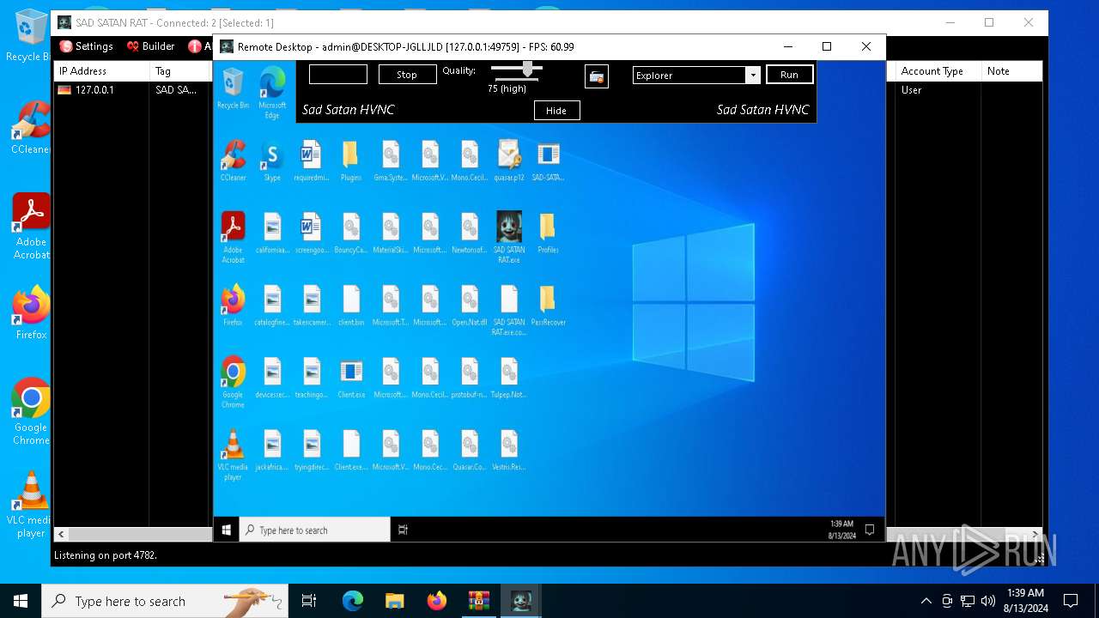Click the Skype icon in remote desktop

coord(272,157)
